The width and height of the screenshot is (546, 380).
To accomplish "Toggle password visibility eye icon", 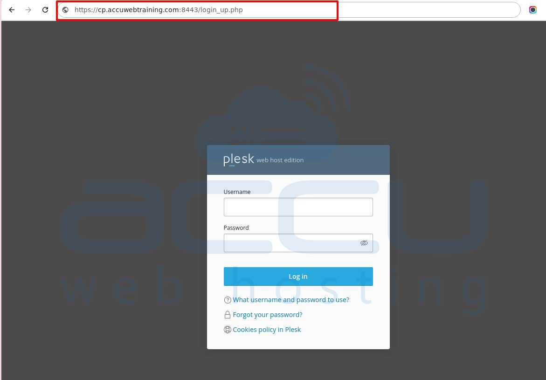I will tap(364, 243).
